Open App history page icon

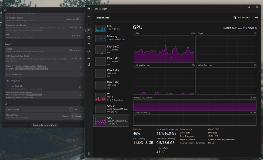click(x=89, y=37)
